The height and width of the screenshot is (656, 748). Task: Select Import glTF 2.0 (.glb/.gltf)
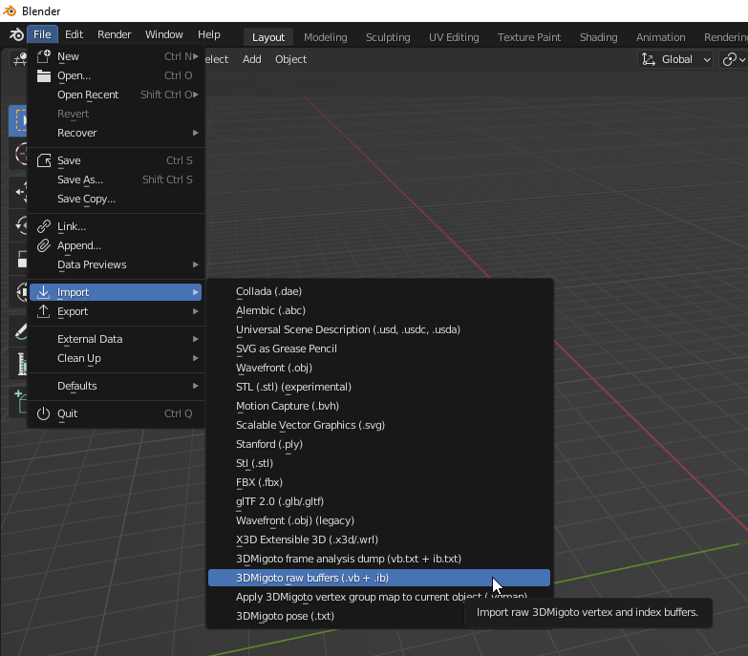click(379, 501)
